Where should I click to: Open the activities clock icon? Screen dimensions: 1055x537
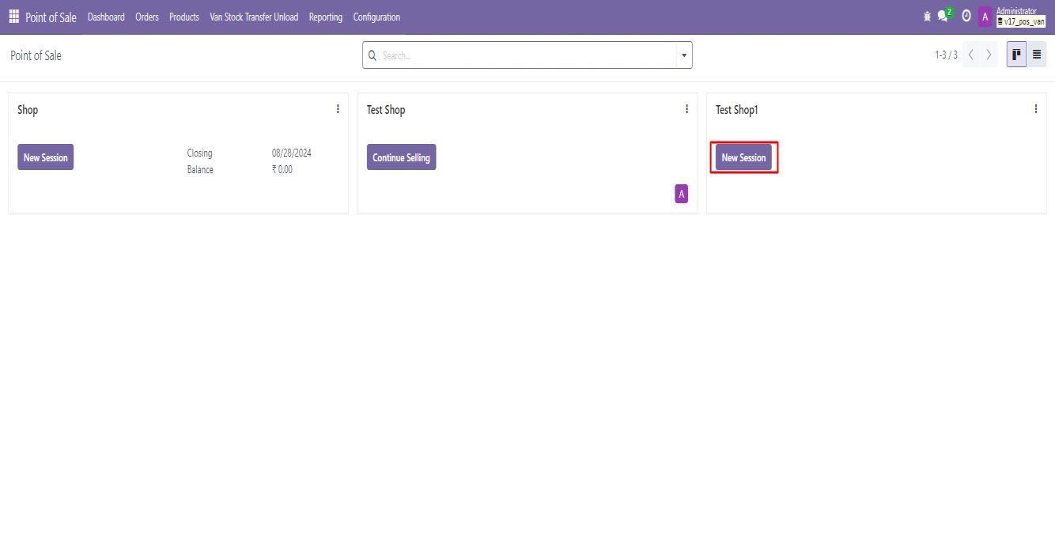pos(966,17)
